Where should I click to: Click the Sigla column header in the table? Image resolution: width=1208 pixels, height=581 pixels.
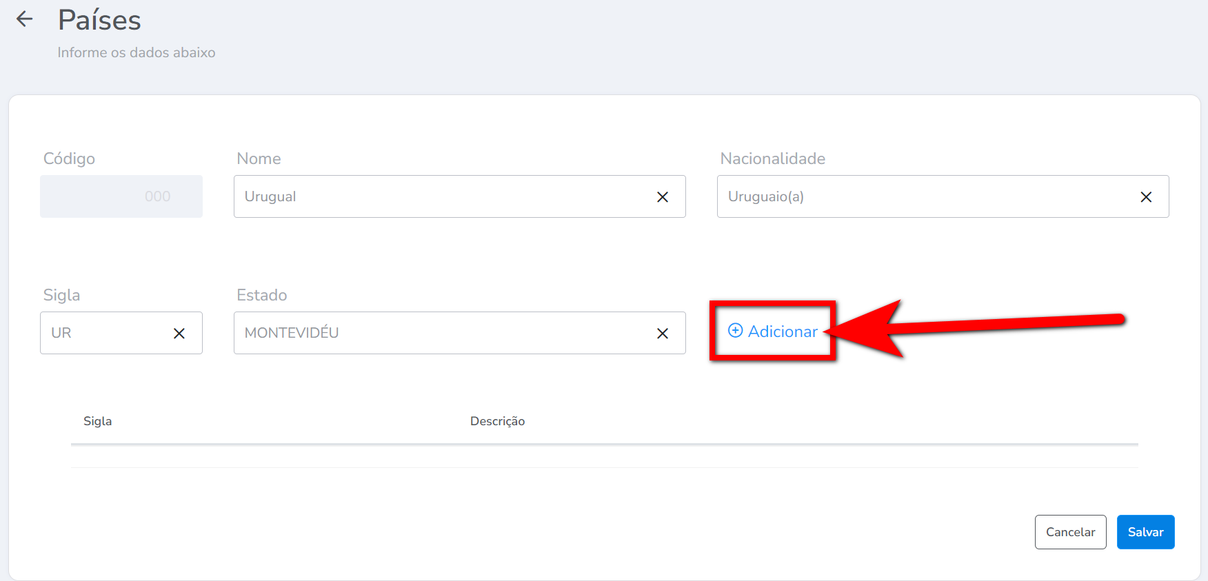pyautogui.click(x=98, y=421)
